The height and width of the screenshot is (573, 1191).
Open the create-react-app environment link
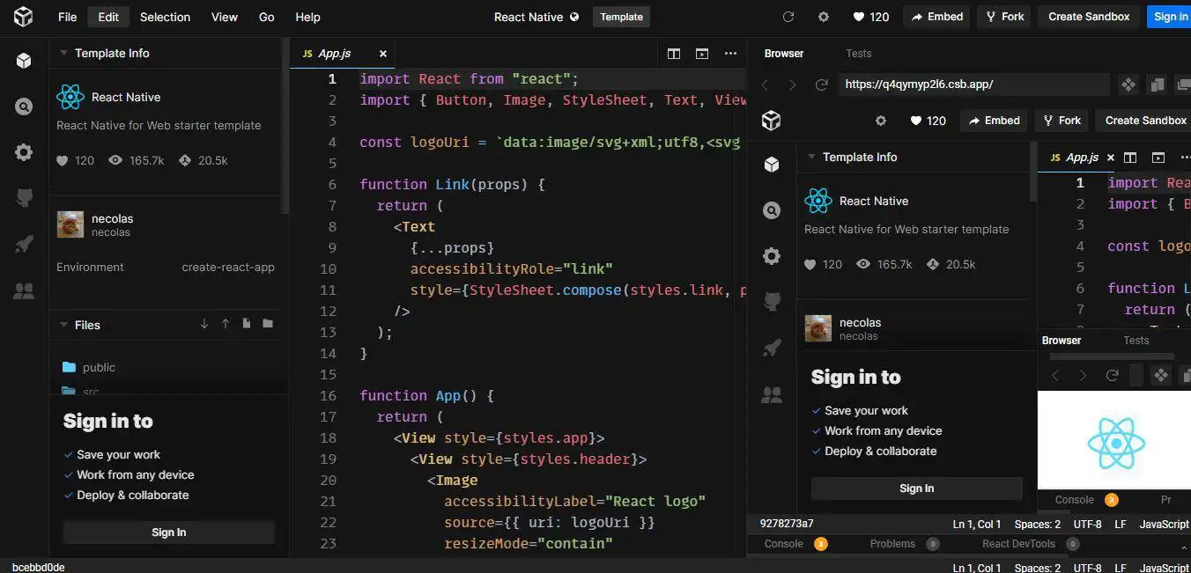click(228, 267)
